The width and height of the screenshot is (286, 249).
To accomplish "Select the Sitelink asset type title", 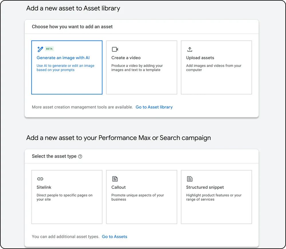I will [44, 187].
